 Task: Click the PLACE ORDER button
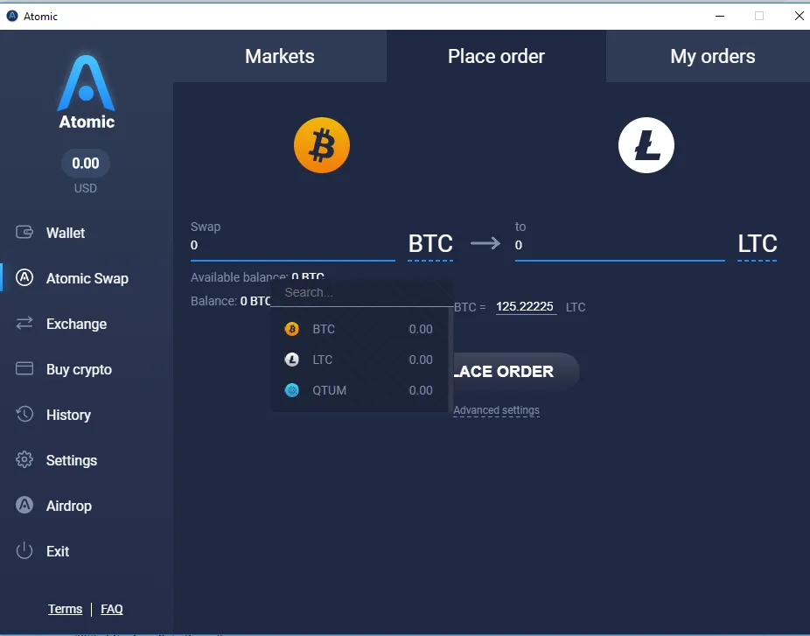pos(515,371)
